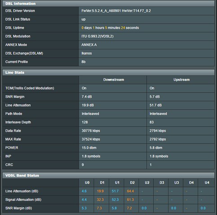217x215 pixels.
Task: Click the downstream SNR Margin 7.4 dB value
Action: [x=87, y=97]
